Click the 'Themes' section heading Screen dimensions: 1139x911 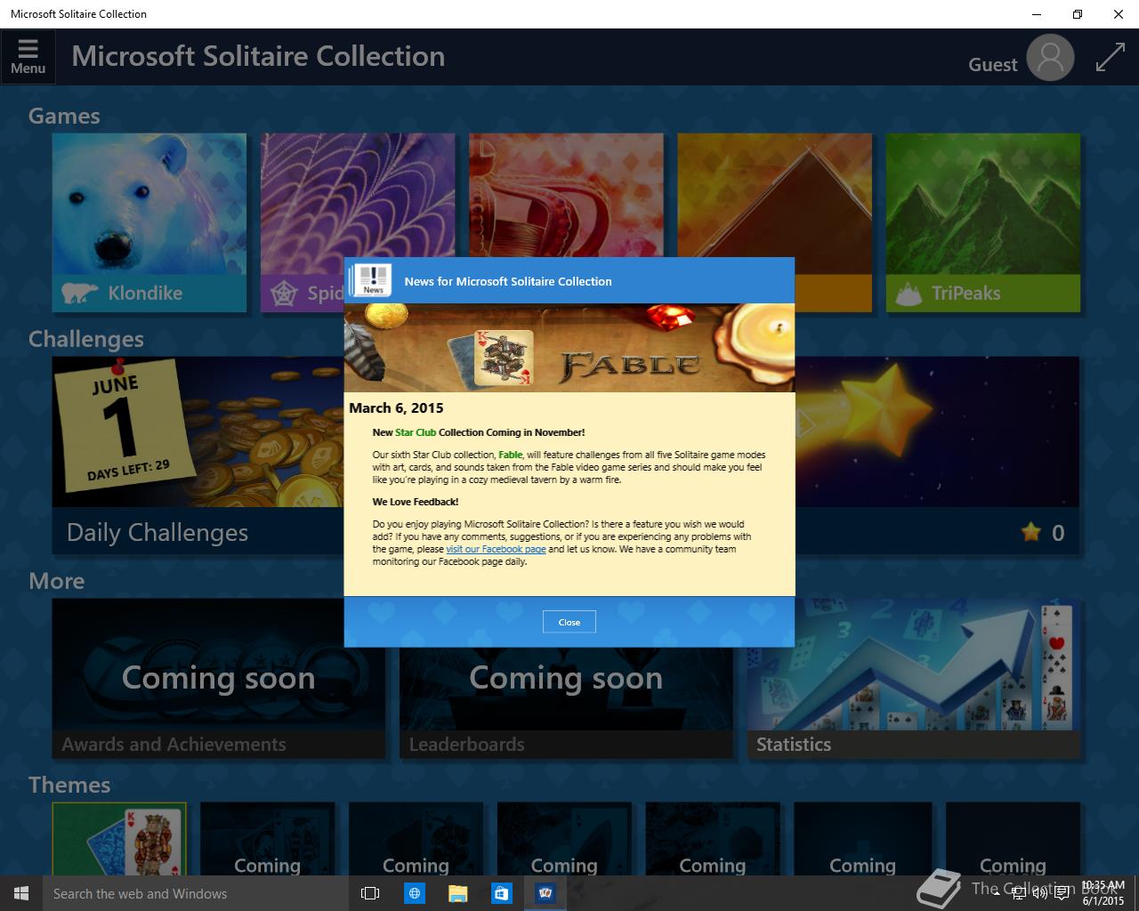(x=69, y=785)
